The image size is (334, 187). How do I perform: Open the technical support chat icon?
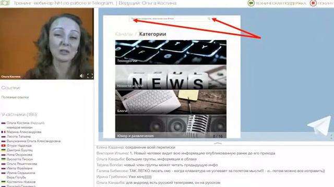click(251, 3)
